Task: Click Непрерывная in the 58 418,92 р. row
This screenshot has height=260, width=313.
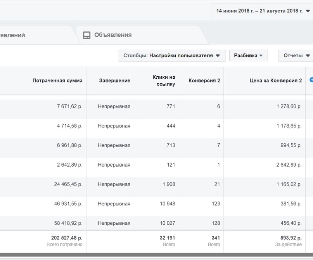Action: pyautogui.click(x=114, y=223)
